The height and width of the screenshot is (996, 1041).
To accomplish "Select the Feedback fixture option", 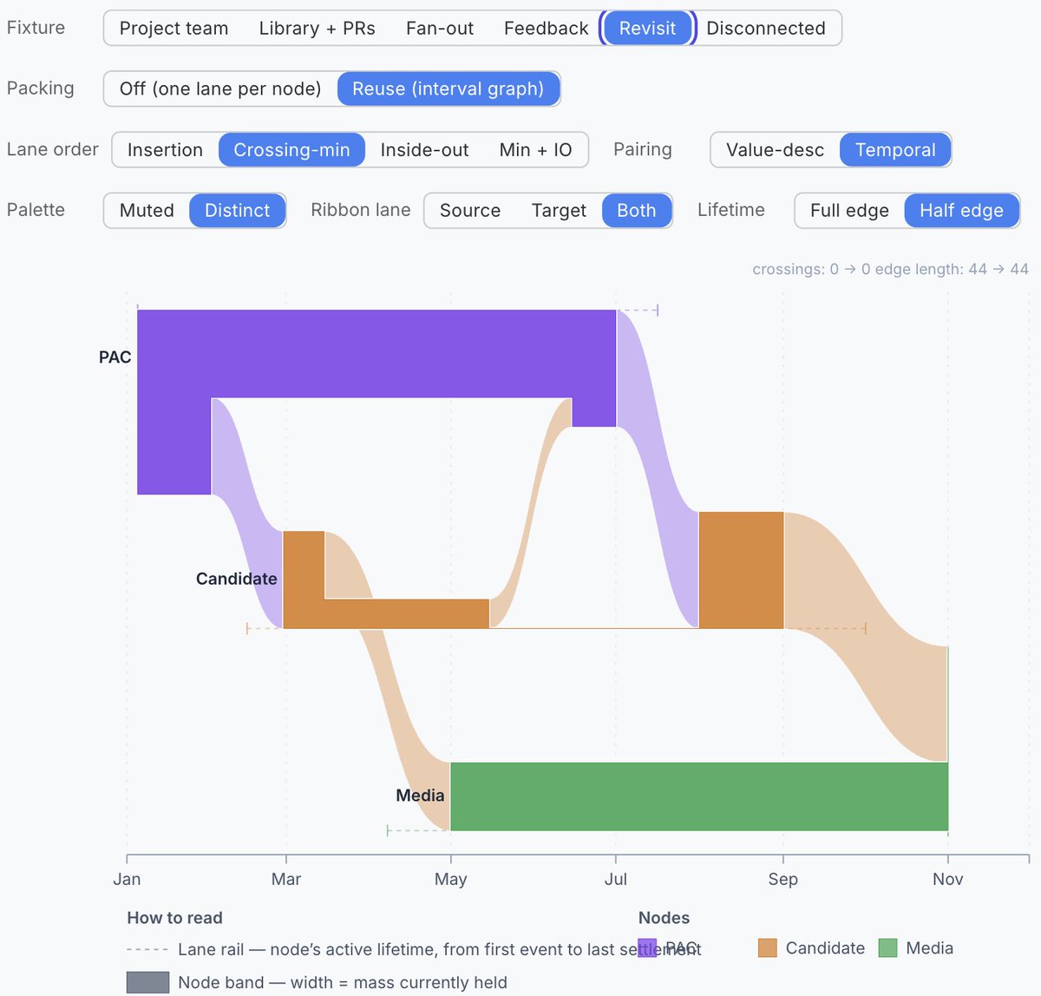I will tap(546, 28).
